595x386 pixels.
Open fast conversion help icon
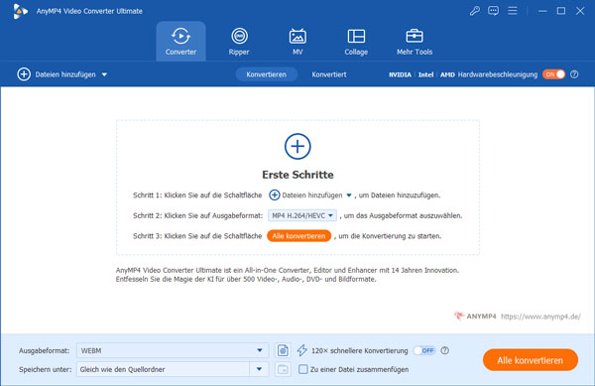444,350
